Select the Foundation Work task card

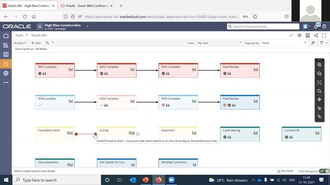point(55,134)
